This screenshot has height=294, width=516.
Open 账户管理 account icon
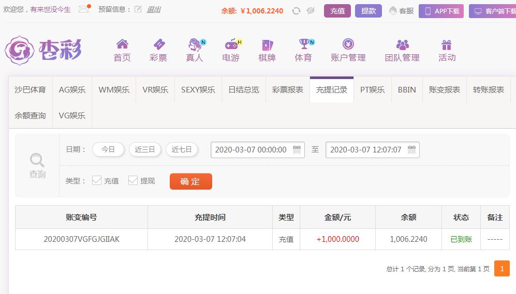(x=348, y=44)
